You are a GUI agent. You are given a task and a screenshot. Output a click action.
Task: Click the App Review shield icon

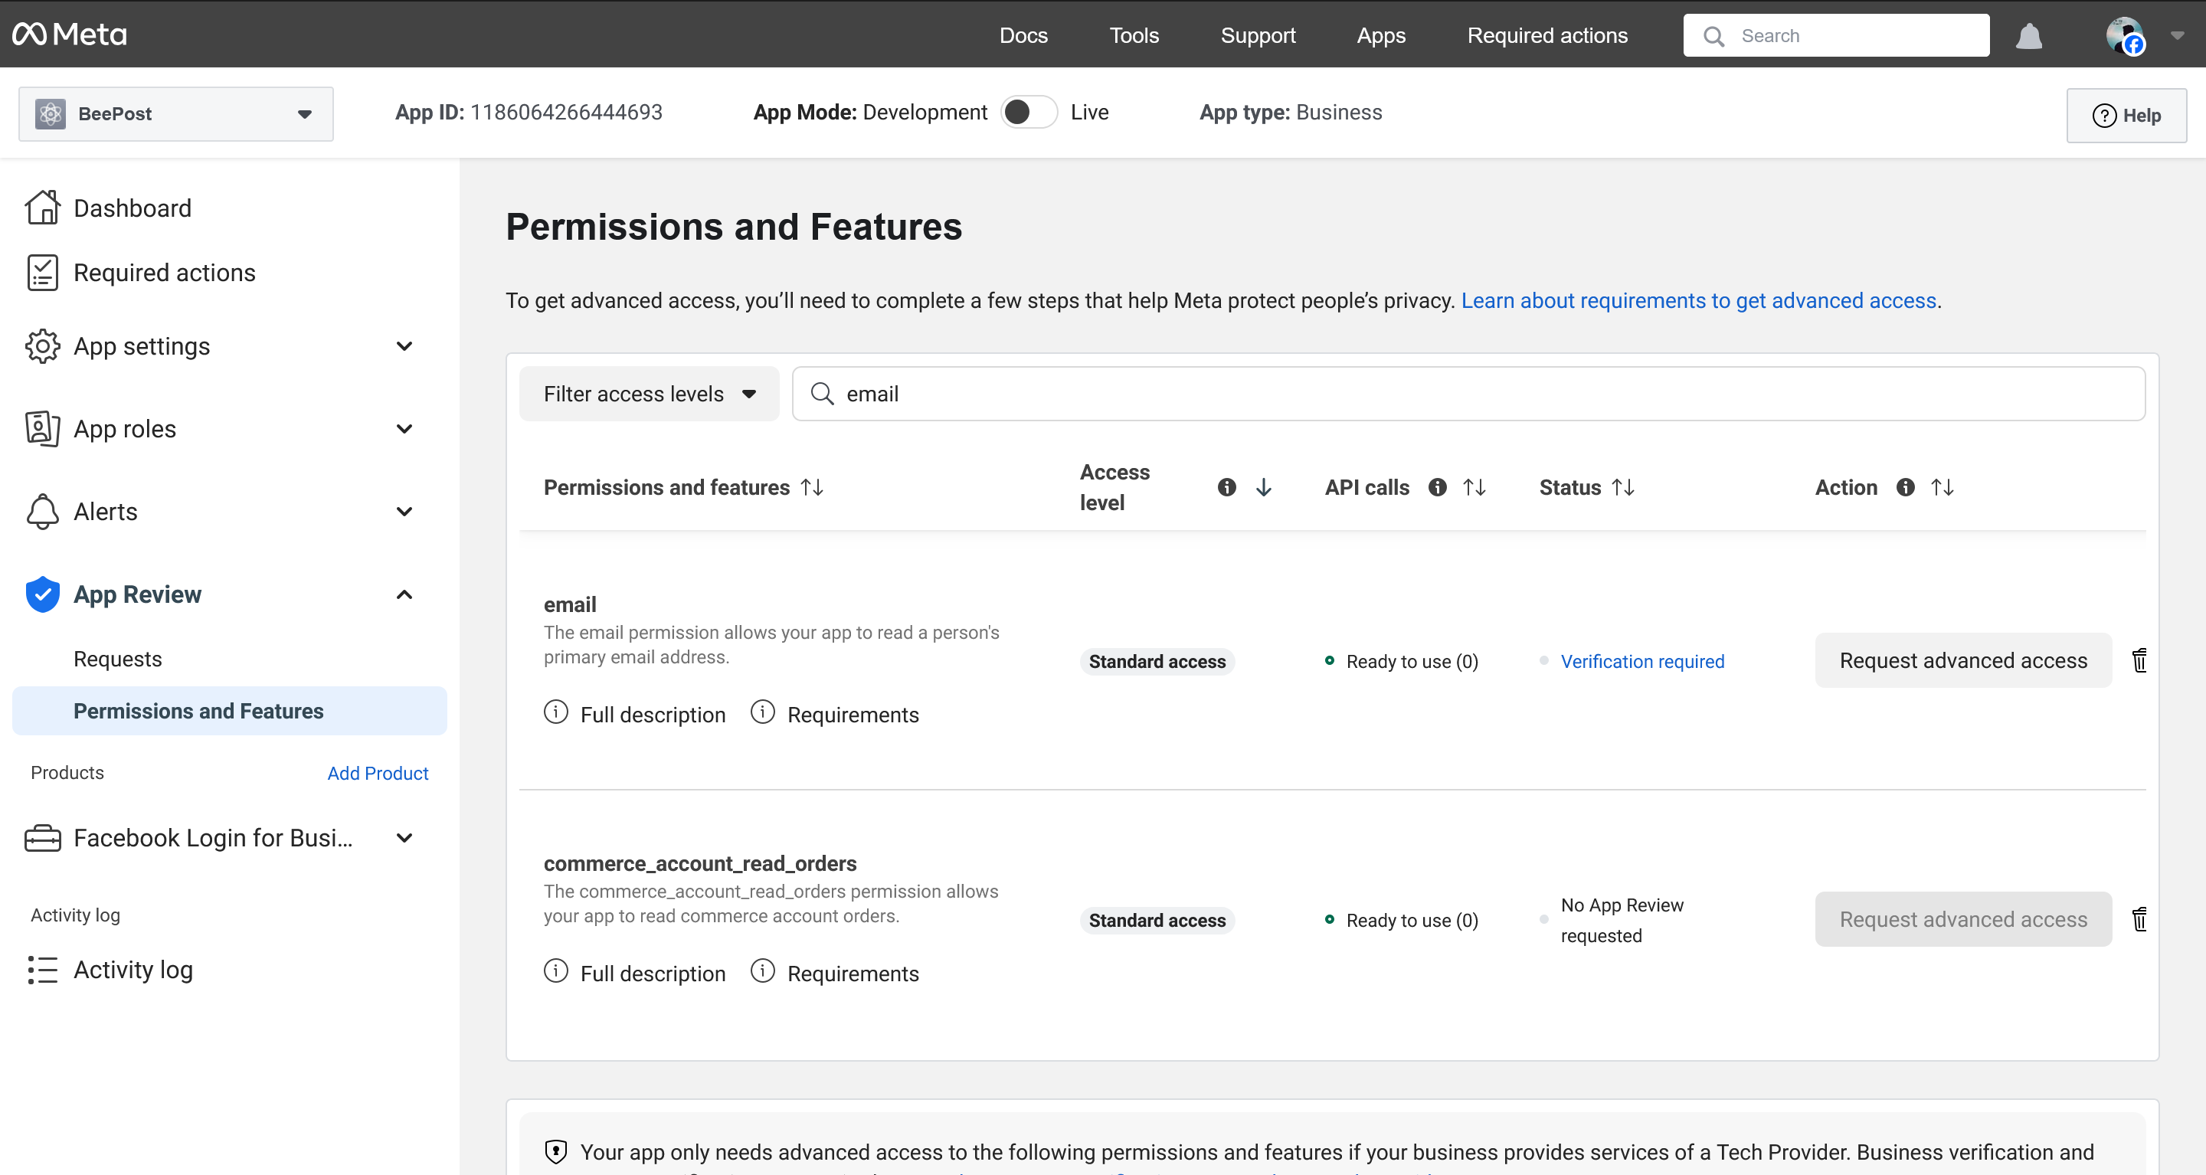point(42,594)
